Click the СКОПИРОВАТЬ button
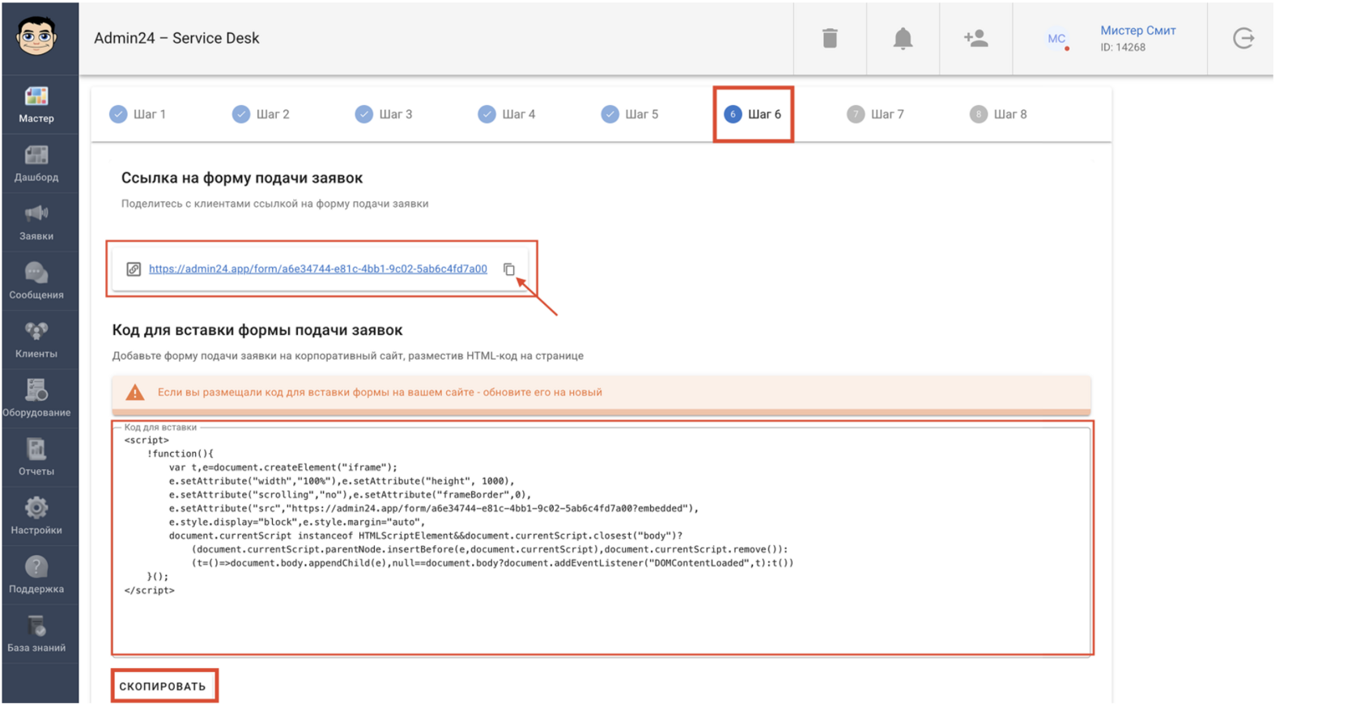 tap(163, 686)
